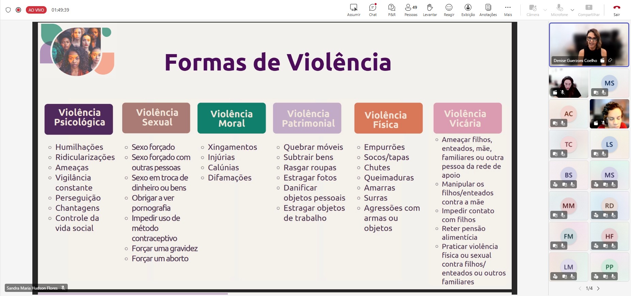This screenshot has width=631, height=296.
Task: Toggle the Microfone button
Action: [x=559, y=10]
